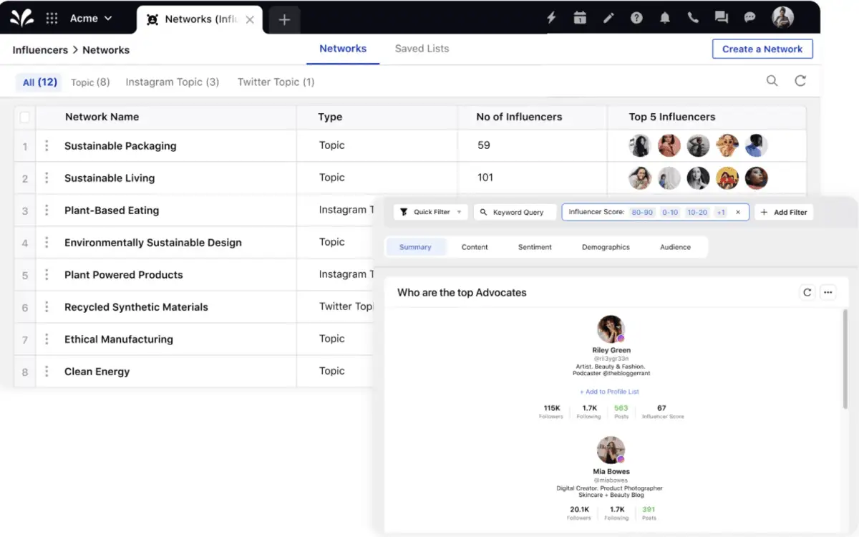Screen dimensions: 859x537
Task: Check the select-all box in the table header
Action: (x=24, y=117)
